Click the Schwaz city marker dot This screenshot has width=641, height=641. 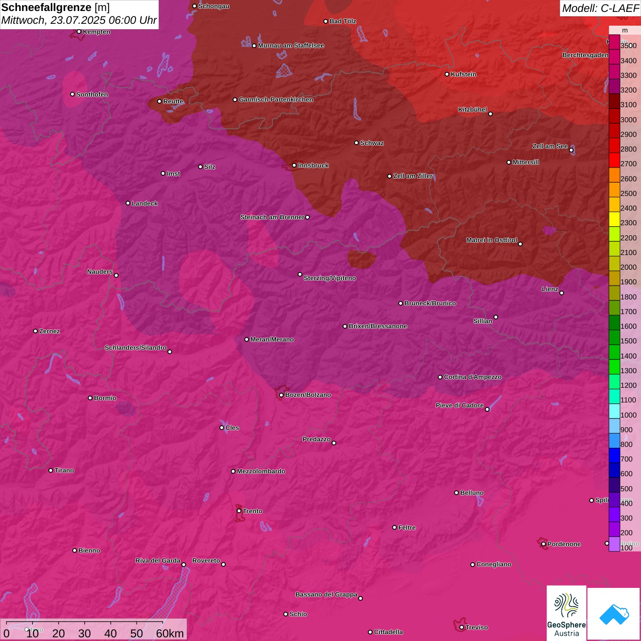(x=357, y=143)
